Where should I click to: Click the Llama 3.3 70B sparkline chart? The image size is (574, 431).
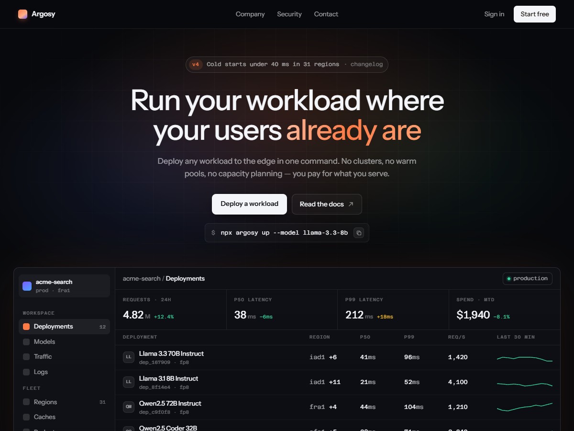[x=525, y=358]
